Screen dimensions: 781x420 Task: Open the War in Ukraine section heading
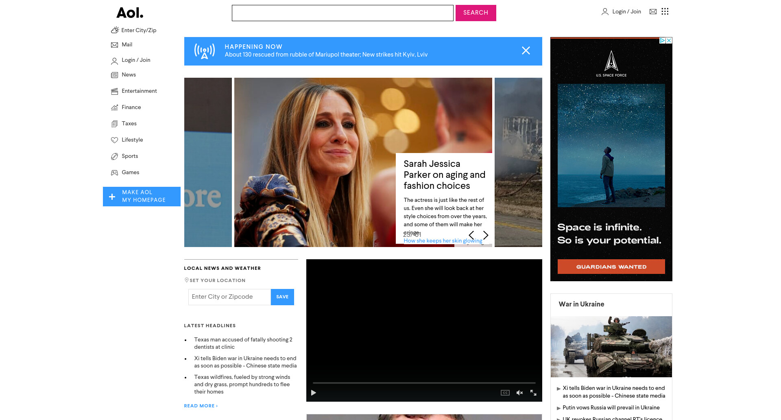click(581, 304)
